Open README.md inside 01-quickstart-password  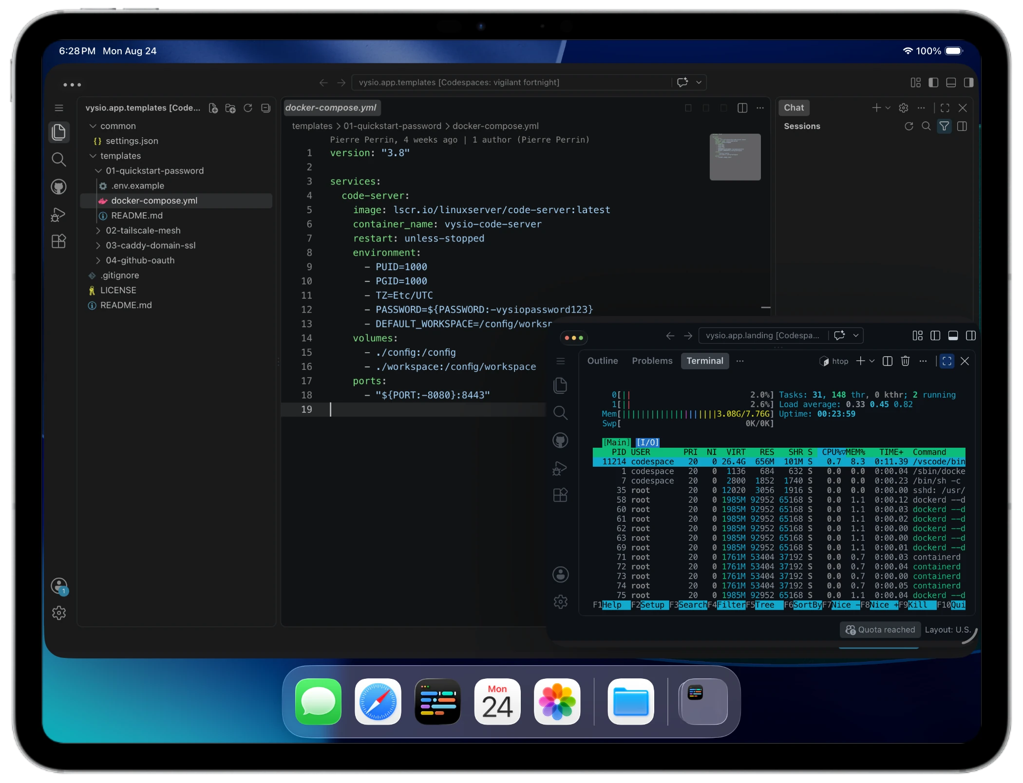(137, 216)
